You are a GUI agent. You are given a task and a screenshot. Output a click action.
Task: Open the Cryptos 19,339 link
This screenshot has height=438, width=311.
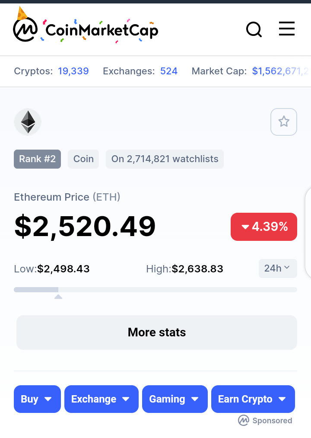(73, 71)
